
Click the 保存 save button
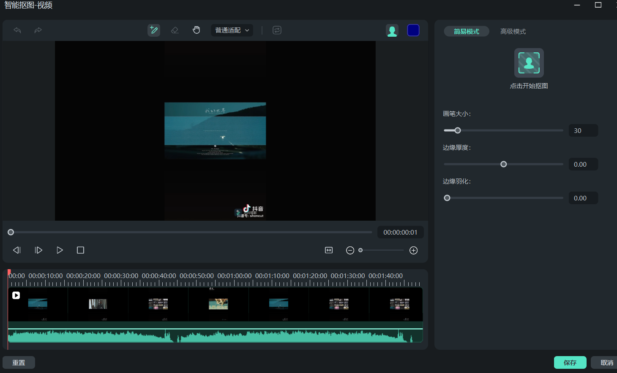(x=570, y=362)
